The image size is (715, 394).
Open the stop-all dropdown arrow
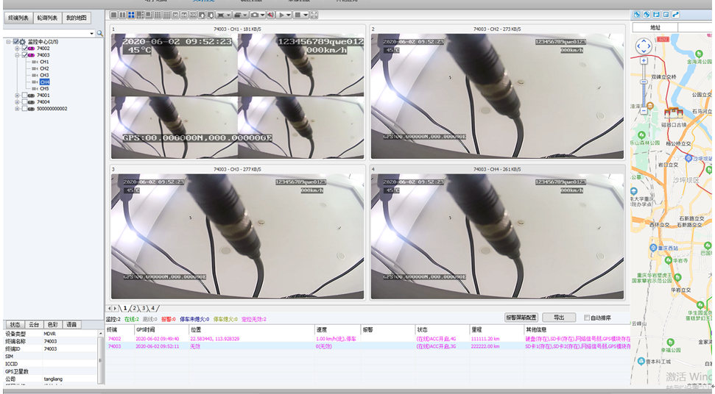click(306, 15)
